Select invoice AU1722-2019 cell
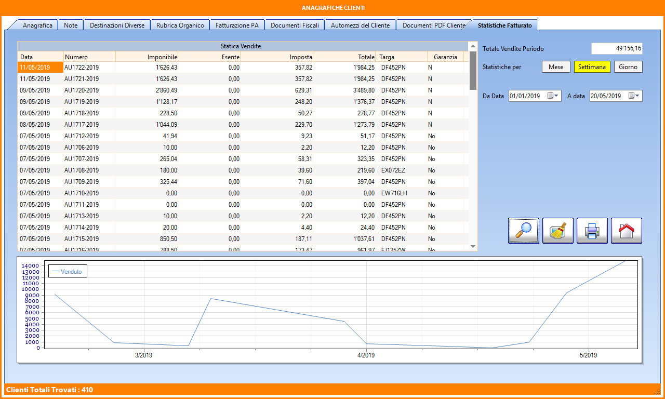This screenshot has width=665, height=399. click(89, 68)
